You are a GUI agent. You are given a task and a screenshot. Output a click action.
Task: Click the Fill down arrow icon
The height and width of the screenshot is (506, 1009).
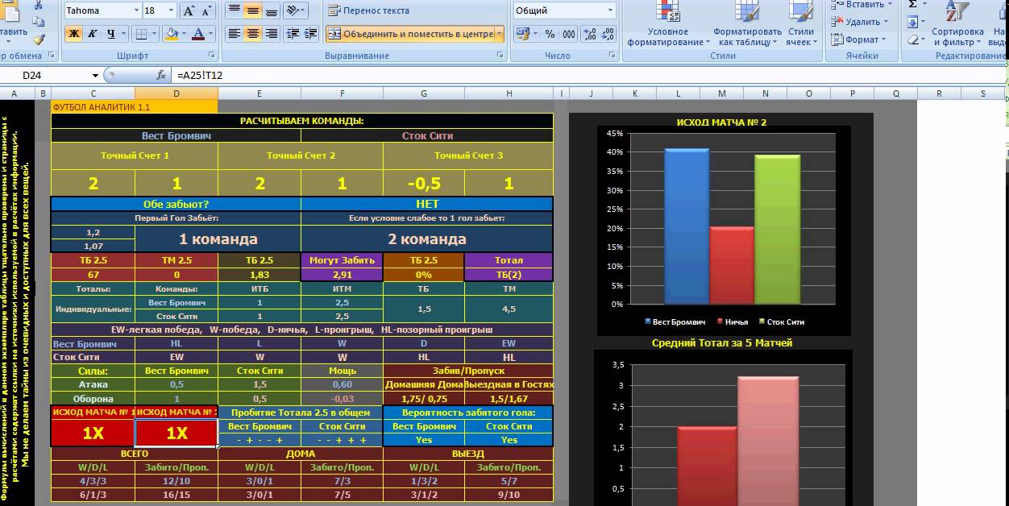[912, 22]
